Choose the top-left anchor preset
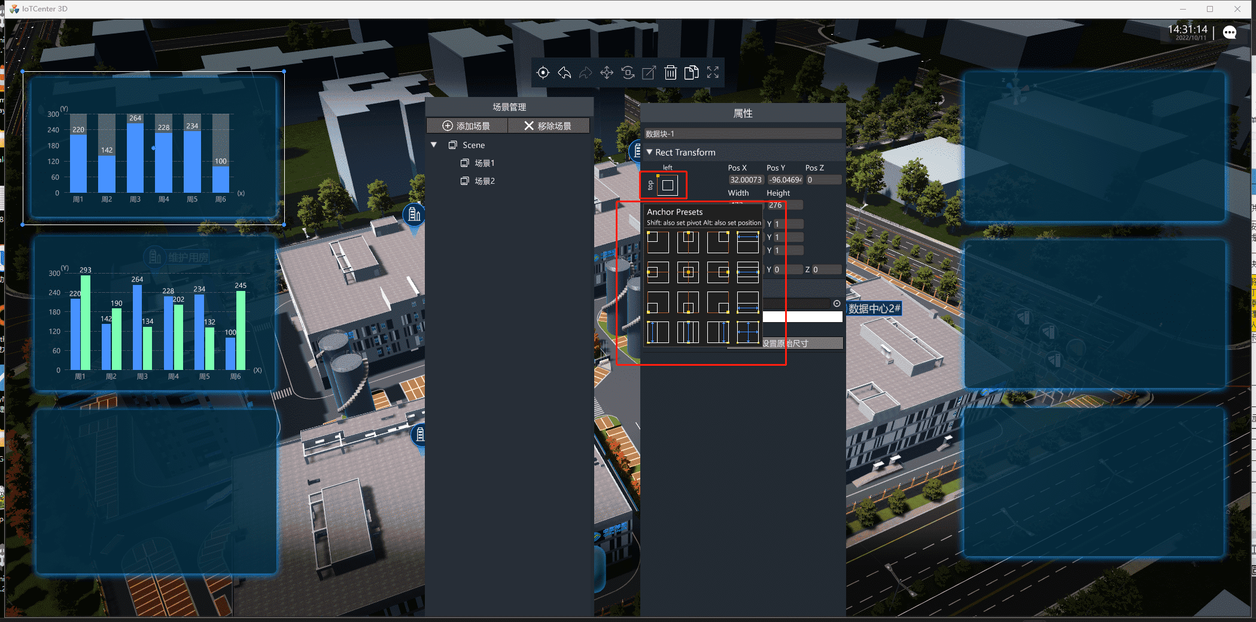The width and height of the screenshot is (1256, 622). point(658,242)
